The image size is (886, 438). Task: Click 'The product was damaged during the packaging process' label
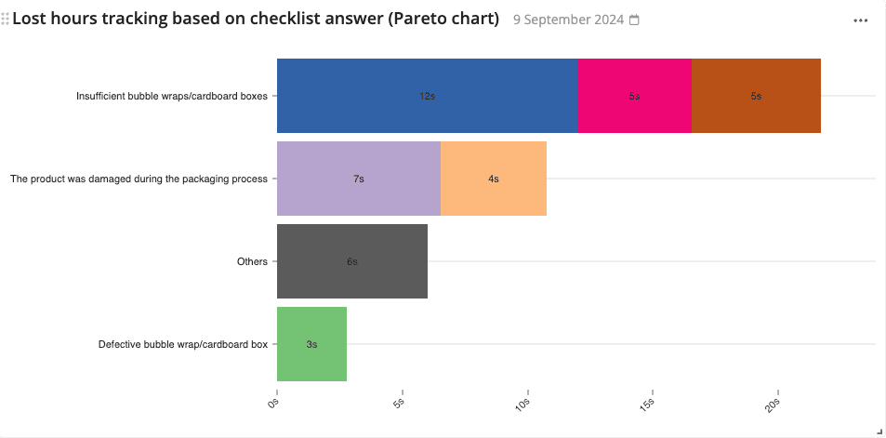click(139, 179)
